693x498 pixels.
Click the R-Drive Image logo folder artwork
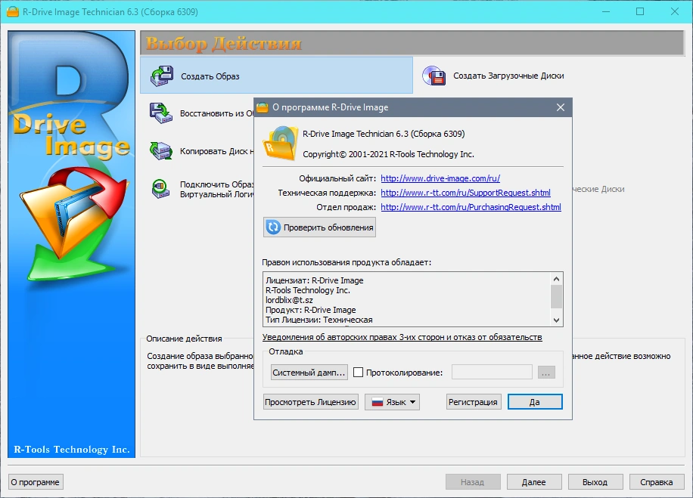coord(73,223)
